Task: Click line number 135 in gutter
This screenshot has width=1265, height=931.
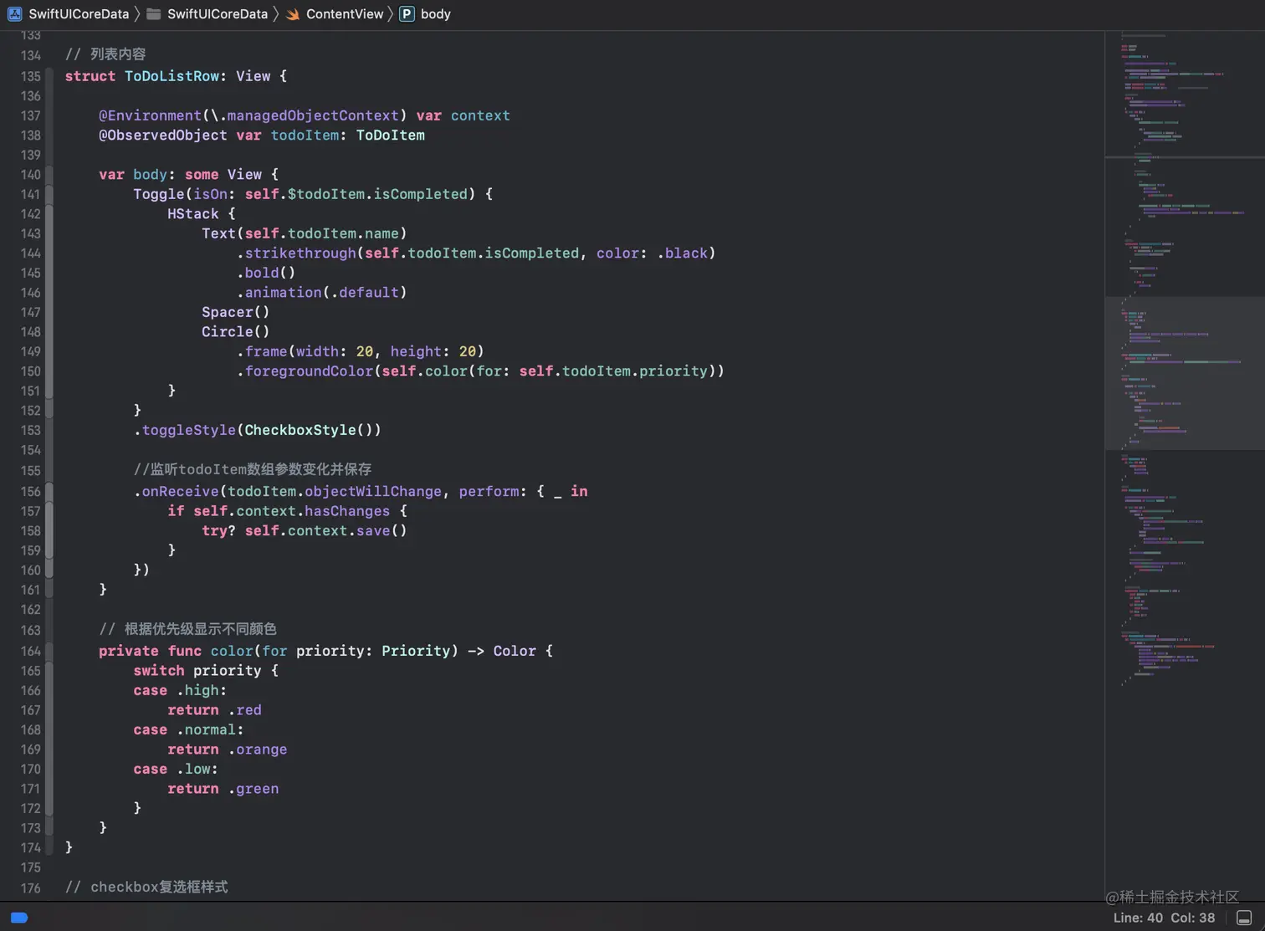Action: 30,76
